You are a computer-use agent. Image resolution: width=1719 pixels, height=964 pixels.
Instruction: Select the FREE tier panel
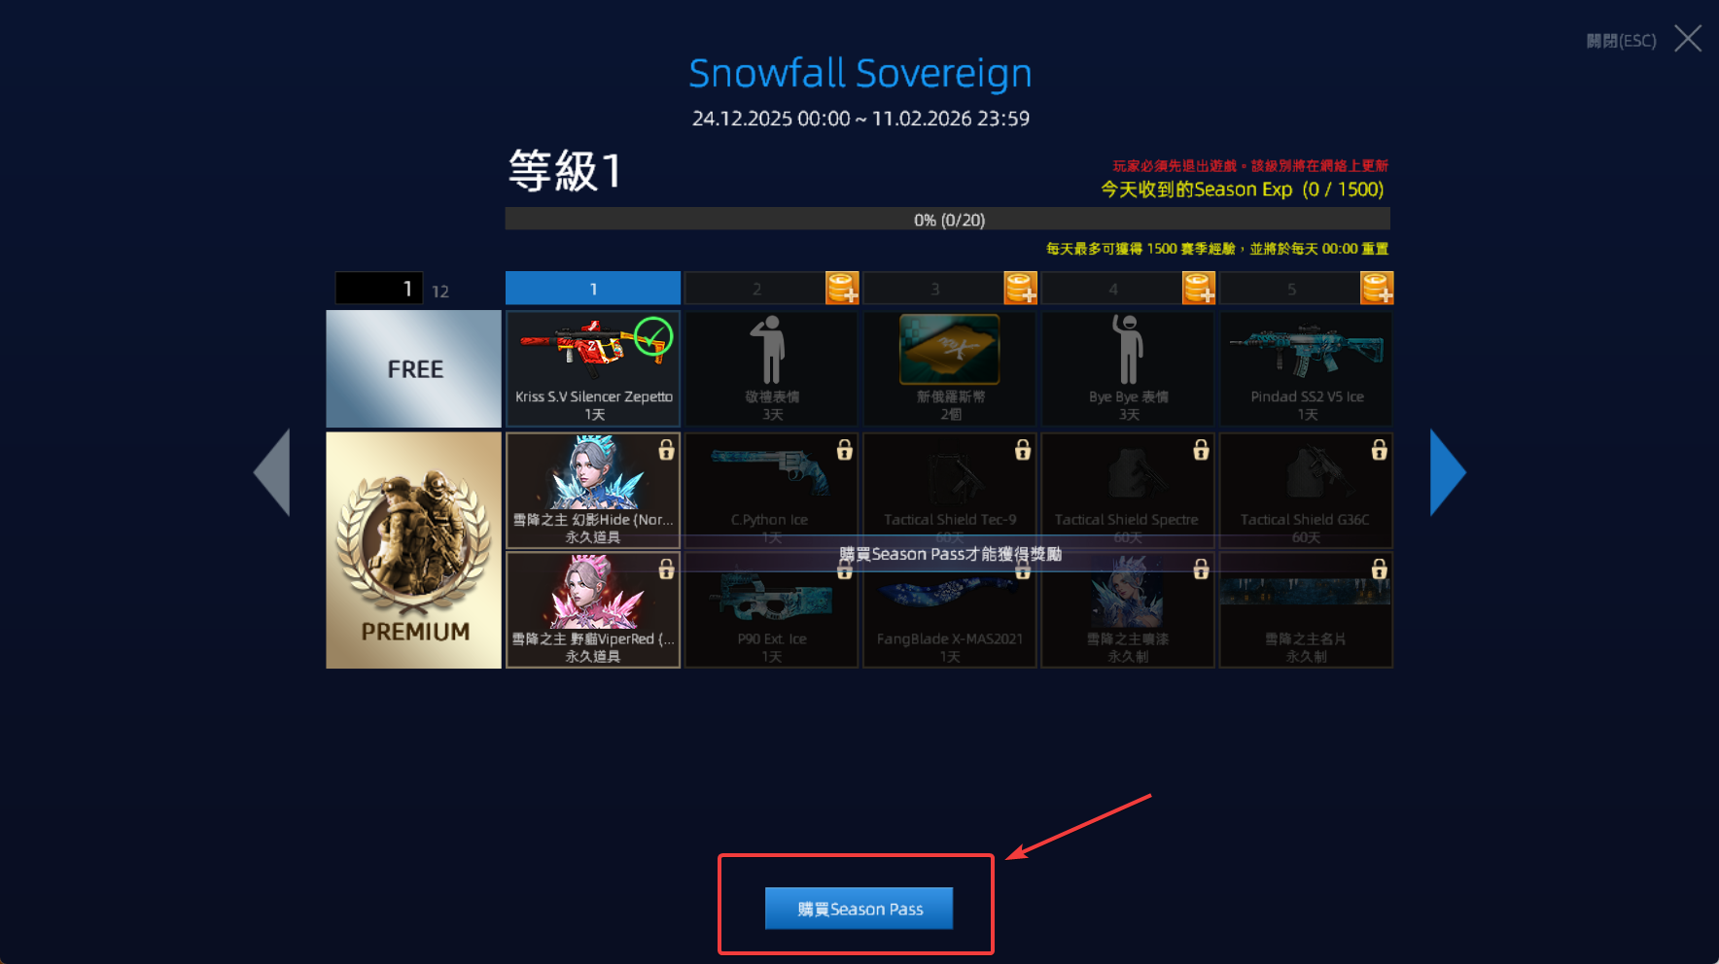[x=414, y=369]
